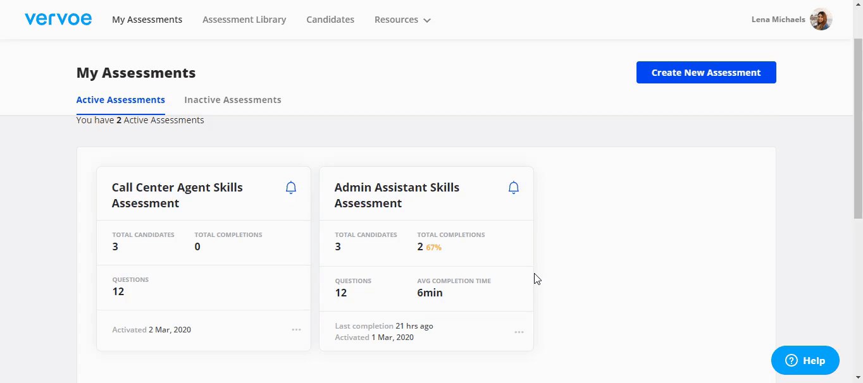Click Lena Michaels profile avatar

click(821, 19)
